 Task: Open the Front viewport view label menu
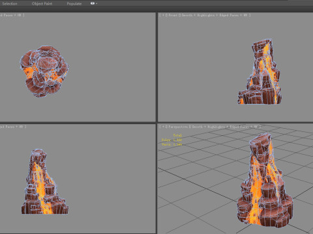(173, 15)
